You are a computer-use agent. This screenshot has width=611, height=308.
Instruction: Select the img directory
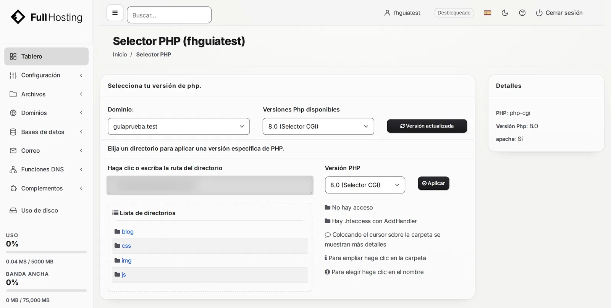point(126,261)
